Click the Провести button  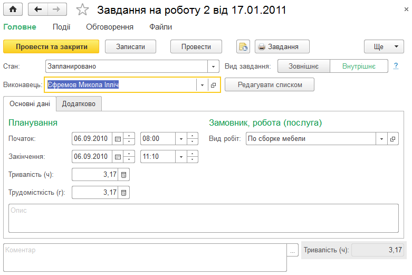point(196,47)
